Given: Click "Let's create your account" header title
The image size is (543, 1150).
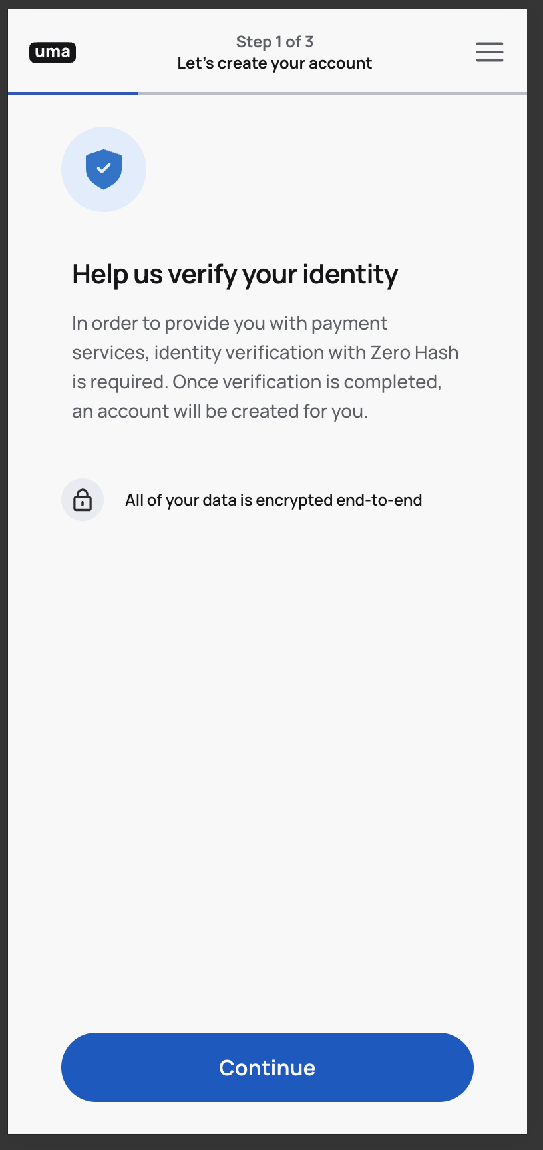Looking at the screenshot, I should tap(274, 63).
